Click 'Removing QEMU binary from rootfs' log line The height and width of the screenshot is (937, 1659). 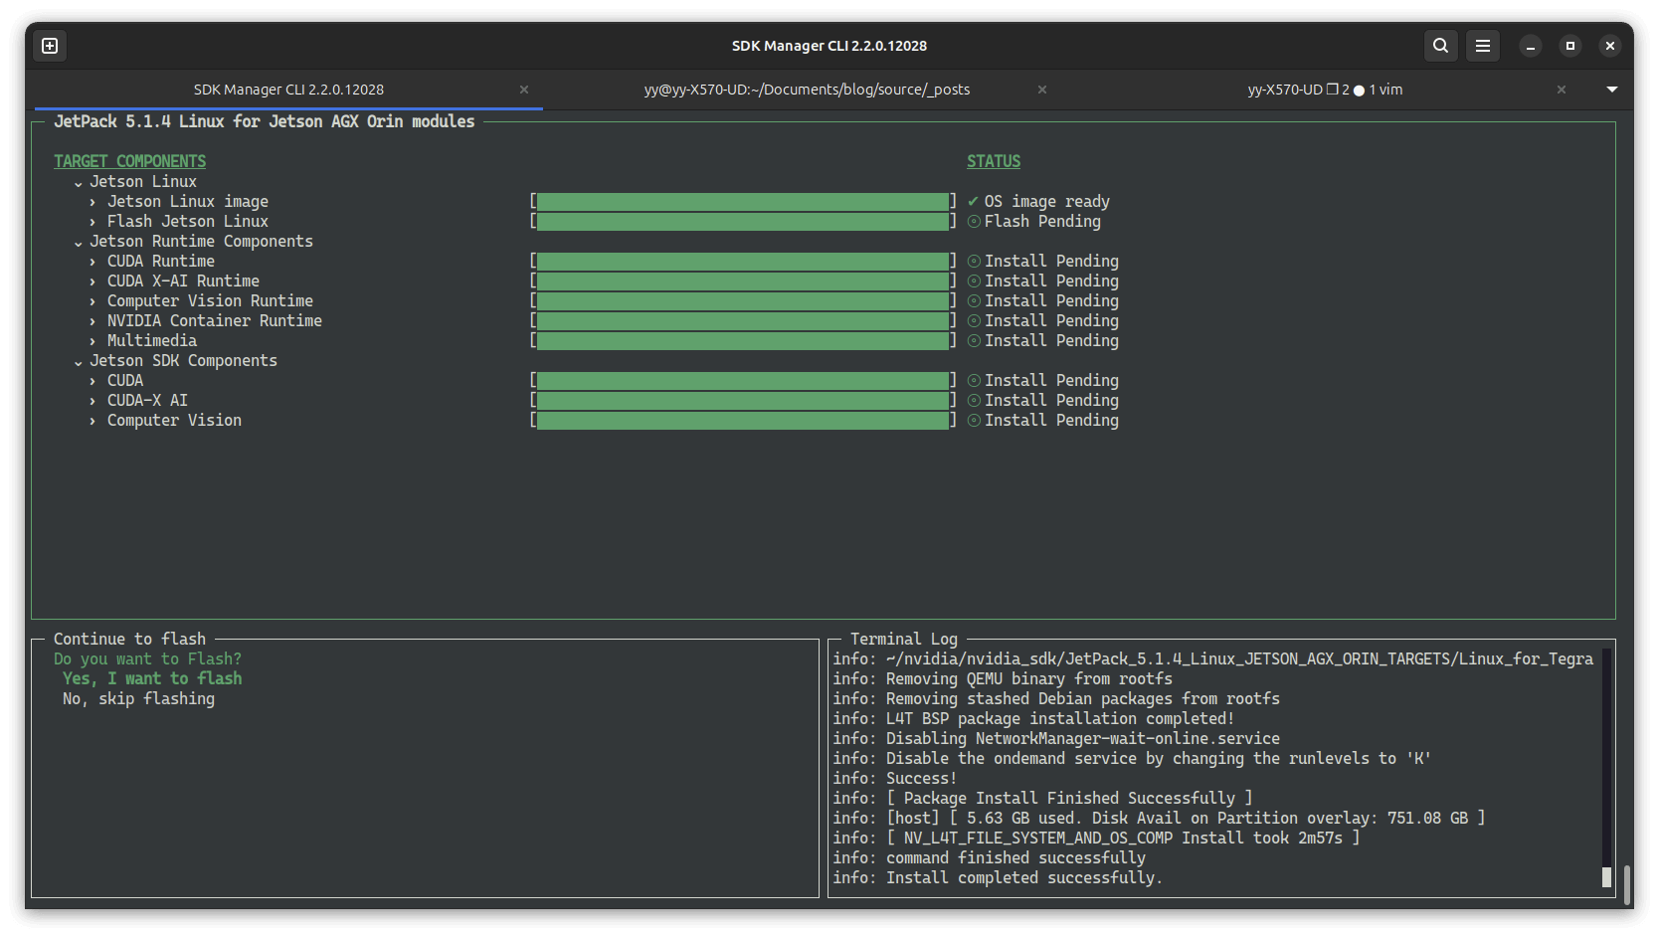pos(1003,678)
